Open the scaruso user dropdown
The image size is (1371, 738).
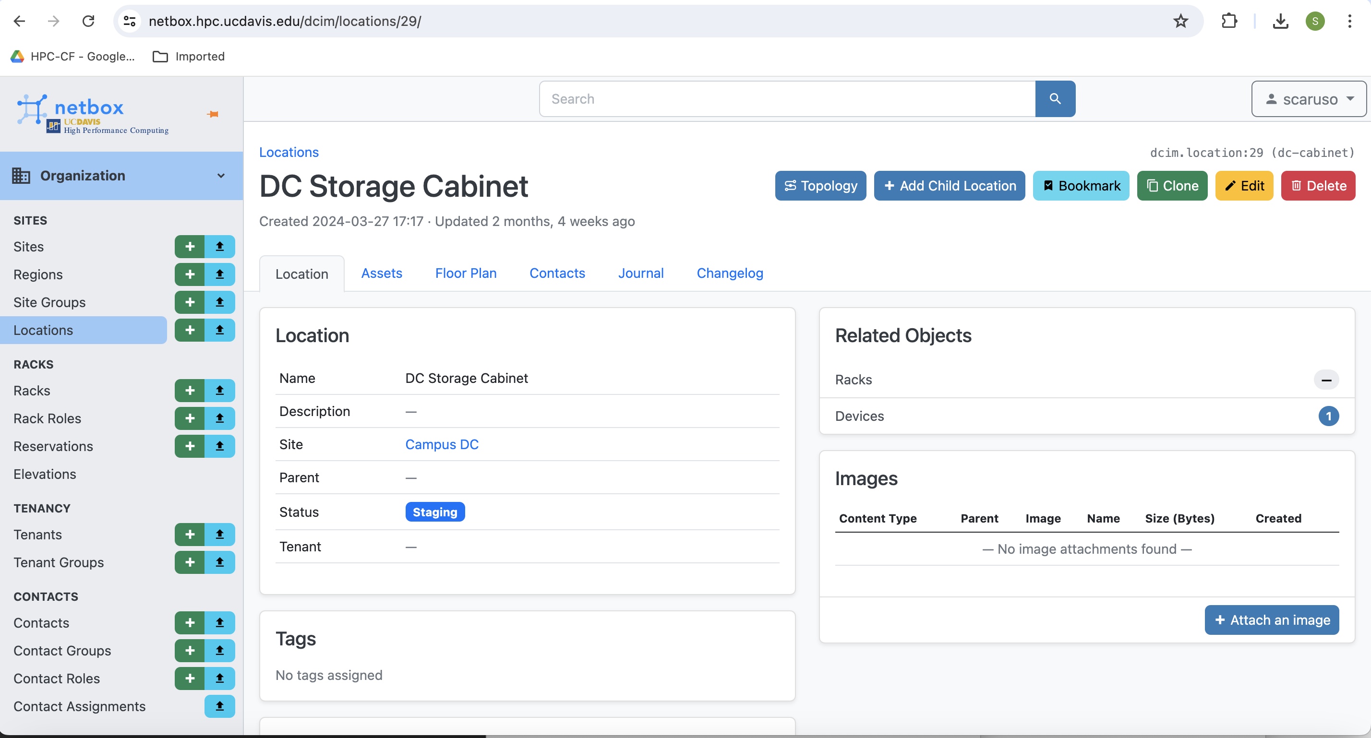1308,99
